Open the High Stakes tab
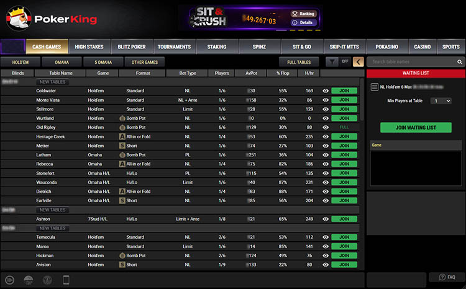466x289 pixels. pyautogui.click(x=89, y=47)
